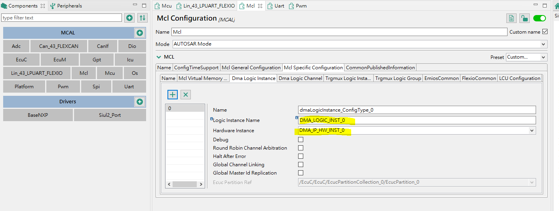Open the FlexioCommon tab
559x211 pixels.
[x=479, y=78]
